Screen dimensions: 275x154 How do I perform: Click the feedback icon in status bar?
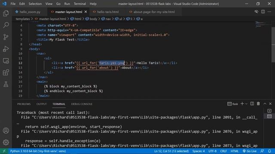point(262,151)
